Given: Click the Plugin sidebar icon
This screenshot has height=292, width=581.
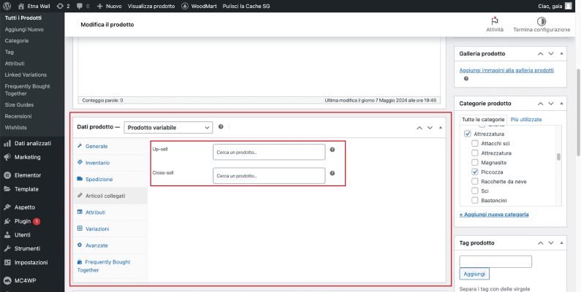Looking at the screenshot, I should click(x=7, y=221).
